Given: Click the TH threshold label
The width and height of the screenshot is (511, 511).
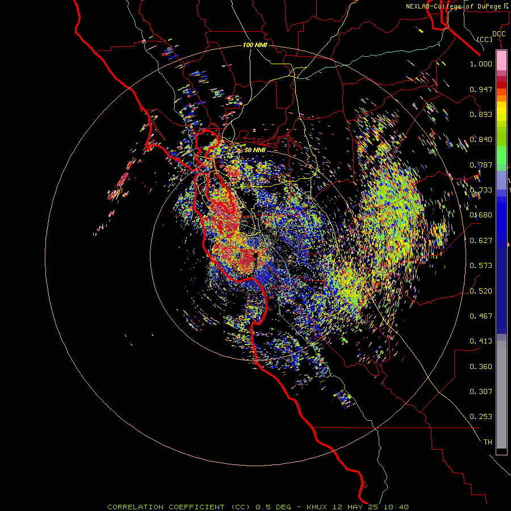Looking at the screenshot, I should [488, 442].
